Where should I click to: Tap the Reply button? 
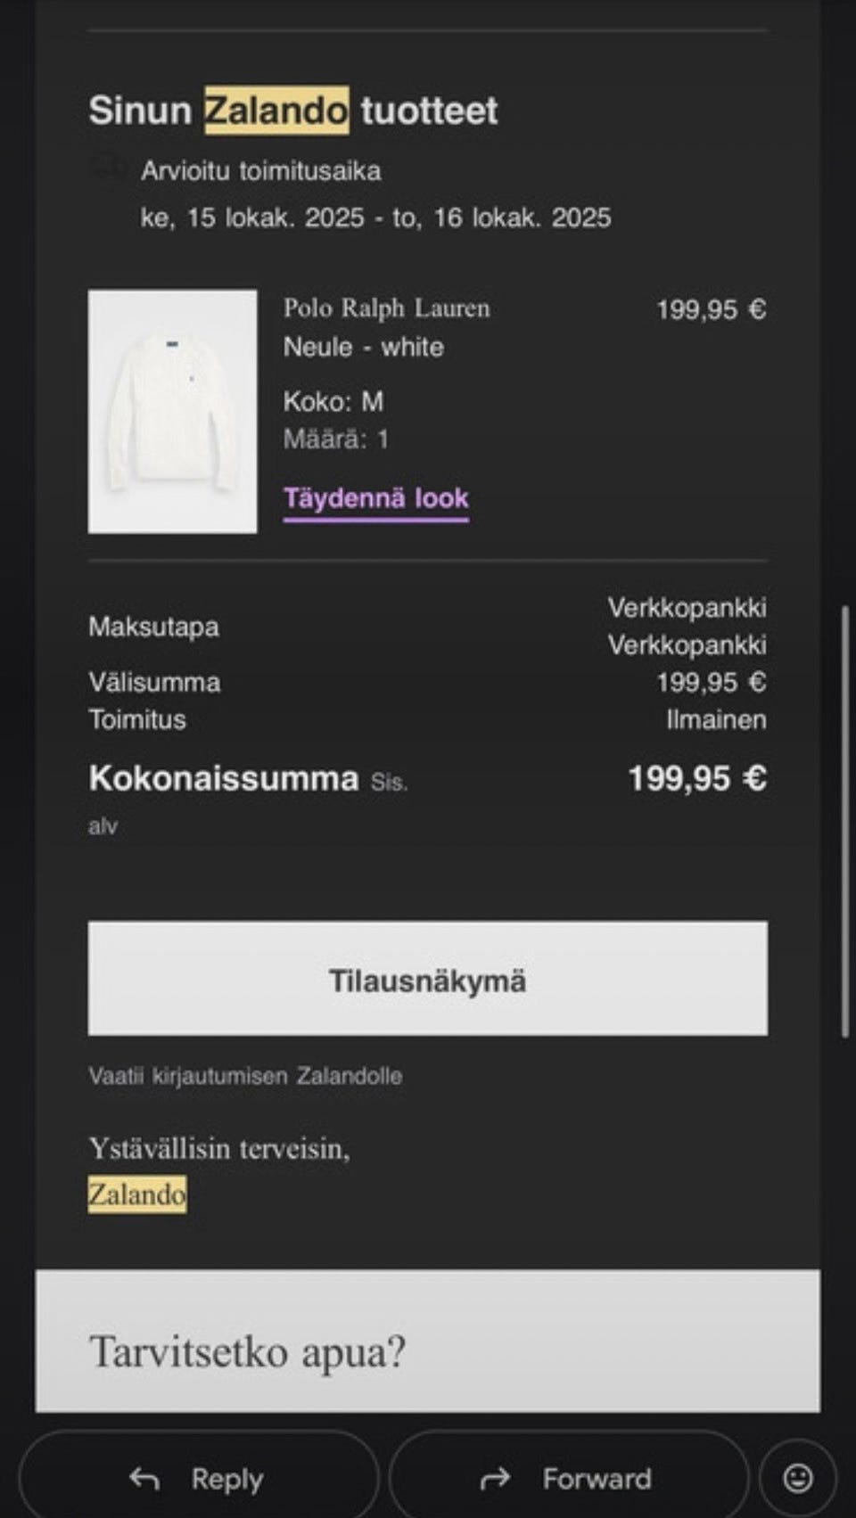tap(198, 1479)
